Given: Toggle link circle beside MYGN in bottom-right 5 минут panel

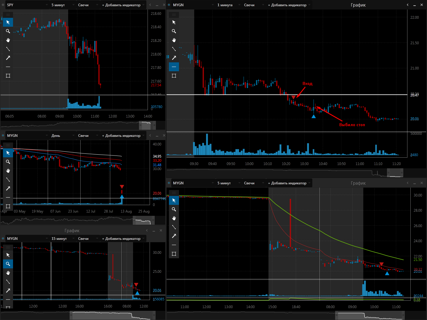Looking at the screenshot, I should (x=169, y=183).
